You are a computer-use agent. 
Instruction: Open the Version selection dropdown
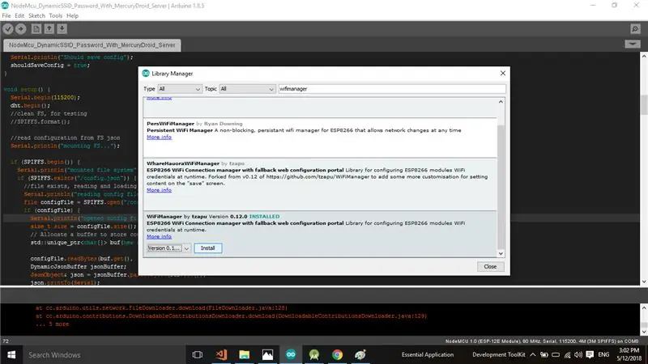168,248
